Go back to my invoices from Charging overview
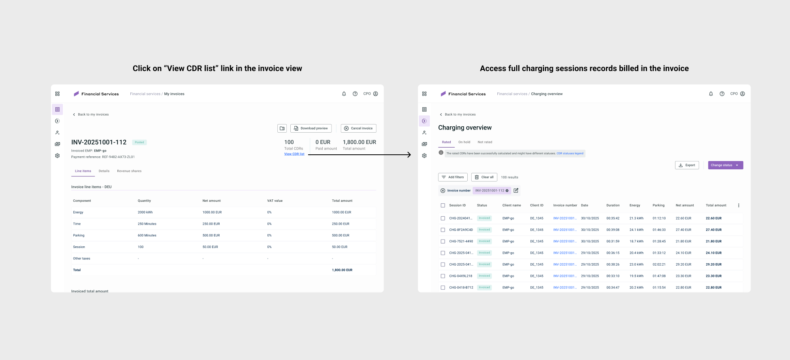790x360 pixels. tap(458, 114)
